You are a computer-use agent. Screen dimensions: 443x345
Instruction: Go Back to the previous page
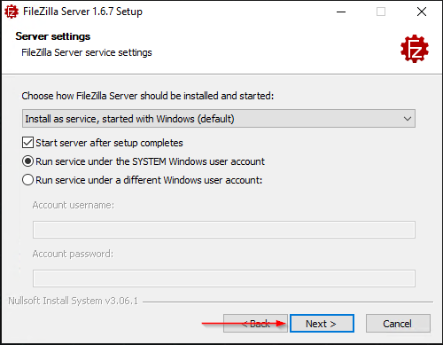click(x=255, y=324)
